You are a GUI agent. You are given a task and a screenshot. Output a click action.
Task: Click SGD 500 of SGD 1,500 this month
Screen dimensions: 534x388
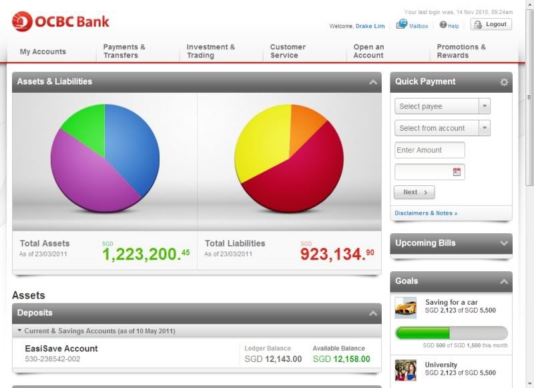click(465, 345)
